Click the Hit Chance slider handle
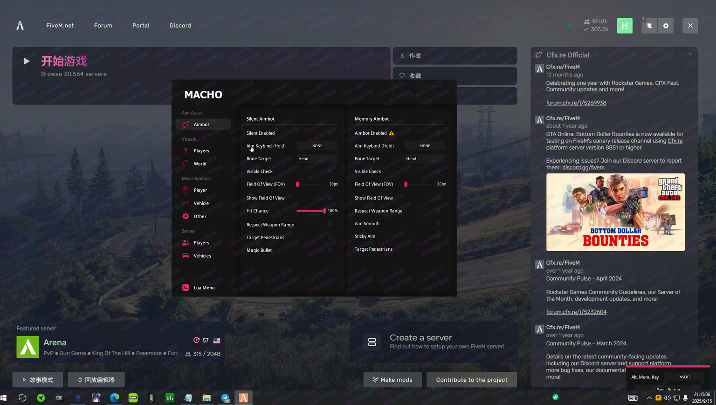The height and width of the screenshot is (405, 716). pyautogui.click(x=324, y=211)
